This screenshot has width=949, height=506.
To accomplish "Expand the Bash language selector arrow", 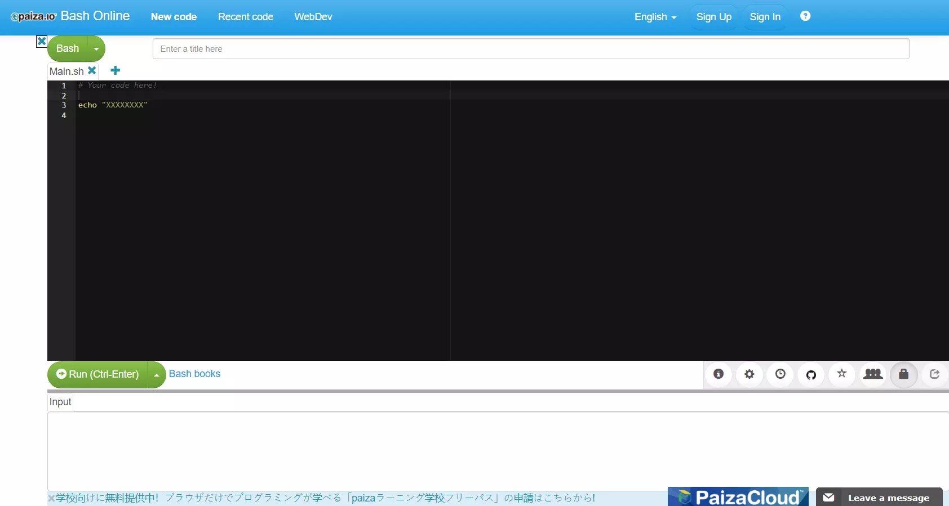I will 96,49.
